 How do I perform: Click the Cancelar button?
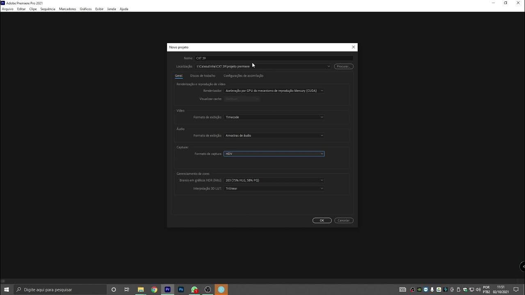click(344, 220)
